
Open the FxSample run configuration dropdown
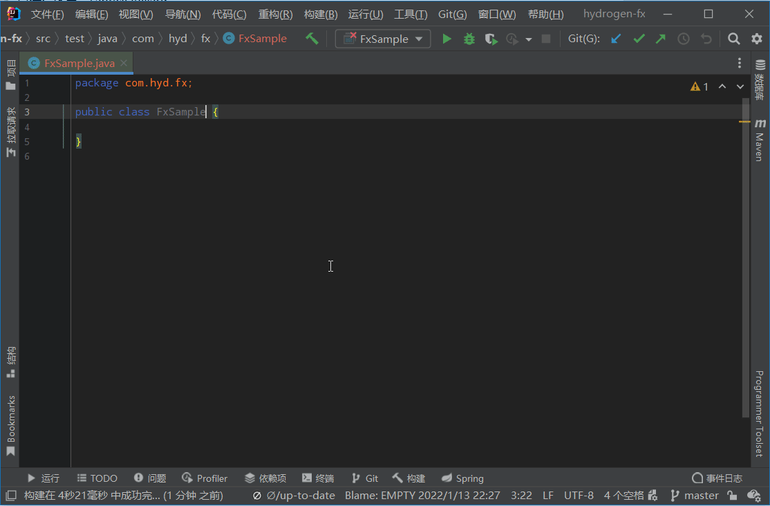383,39
